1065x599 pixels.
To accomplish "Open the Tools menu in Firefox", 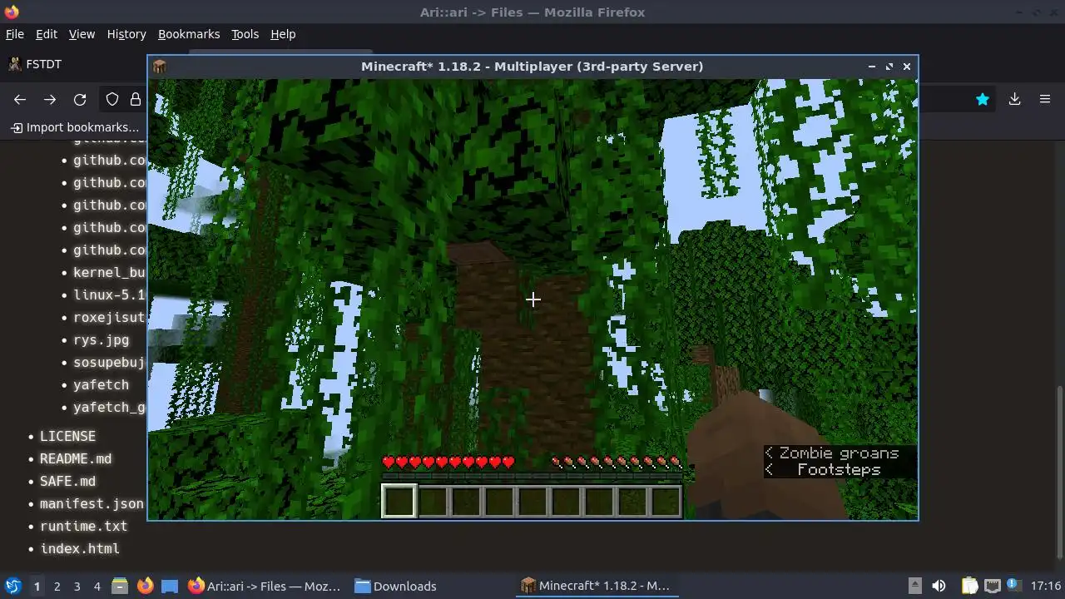I will (x=245, y=34).
